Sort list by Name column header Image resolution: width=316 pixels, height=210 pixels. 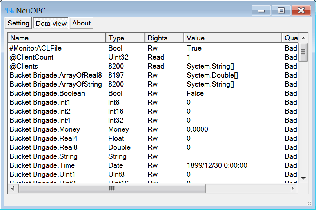click(57, 38)
